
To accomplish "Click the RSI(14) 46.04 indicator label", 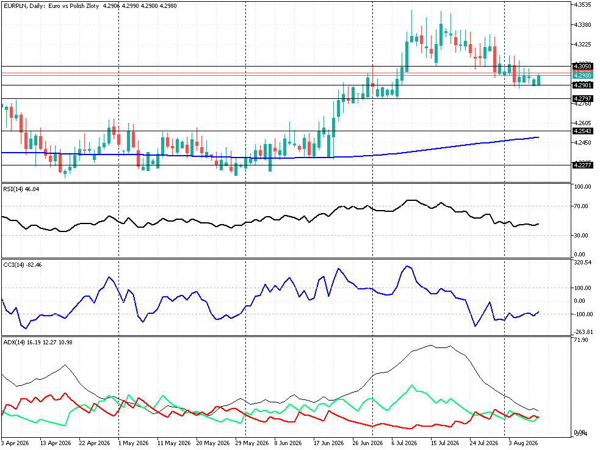I will pyautogui.click(x=21, y=189).
